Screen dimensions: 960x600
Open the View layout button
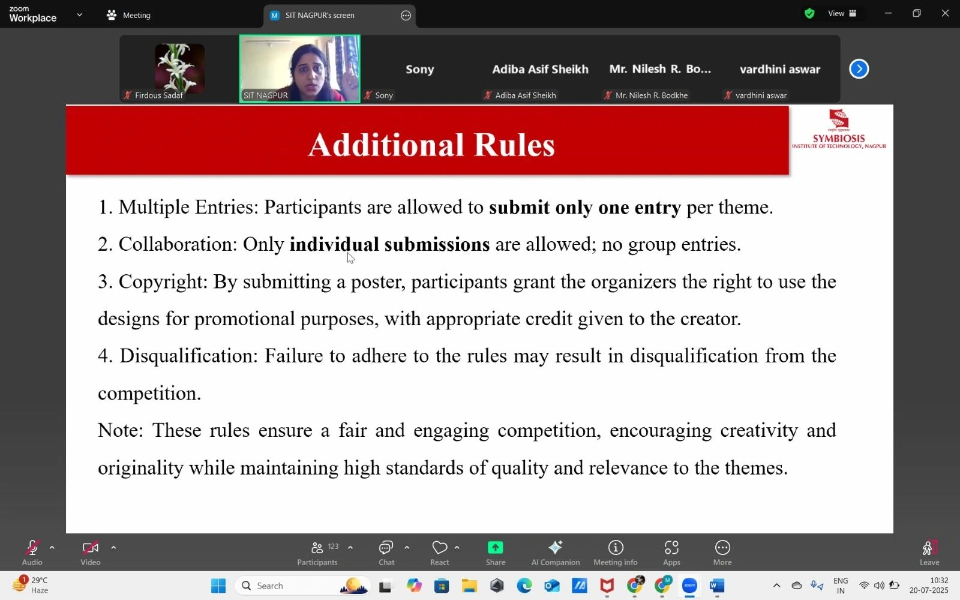842,14
